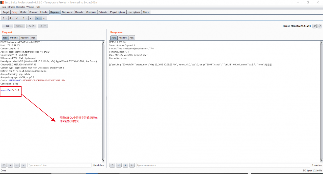The width and height of the screenshot is (323, 174).
Task: Switch to the Extender tool tab
Action: pos(103,12)
